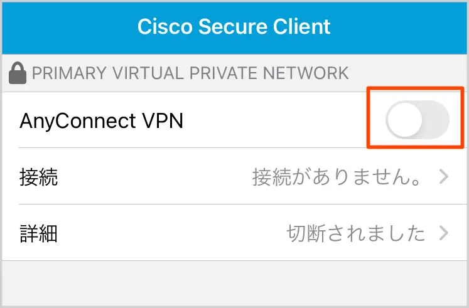Select the 接続 label
This screenshot has height=308, width=469.
click(39, 178)
